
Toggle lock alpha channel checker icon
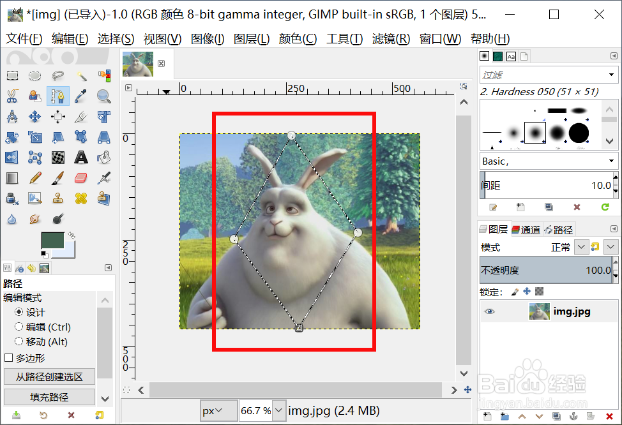tap(539, 292)
